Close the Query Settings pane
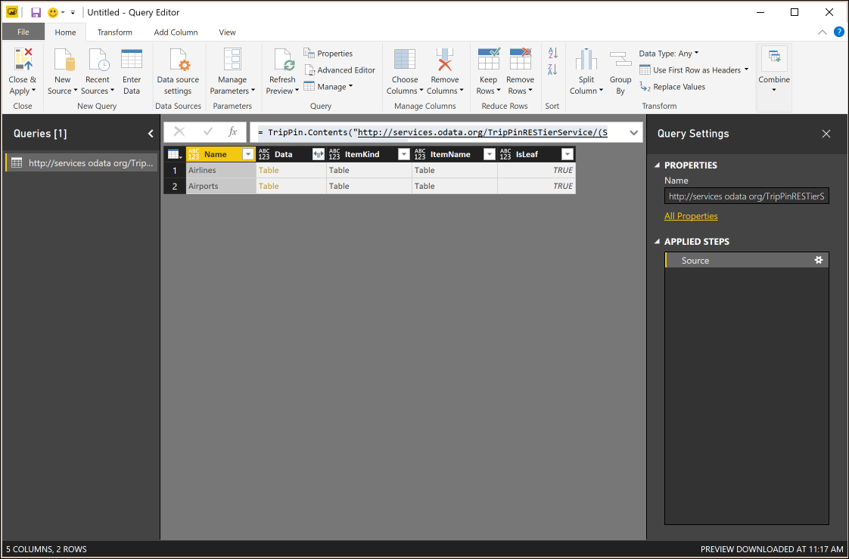Image resolution: width=849 pixels, height=559 pixels. [826, 134]
